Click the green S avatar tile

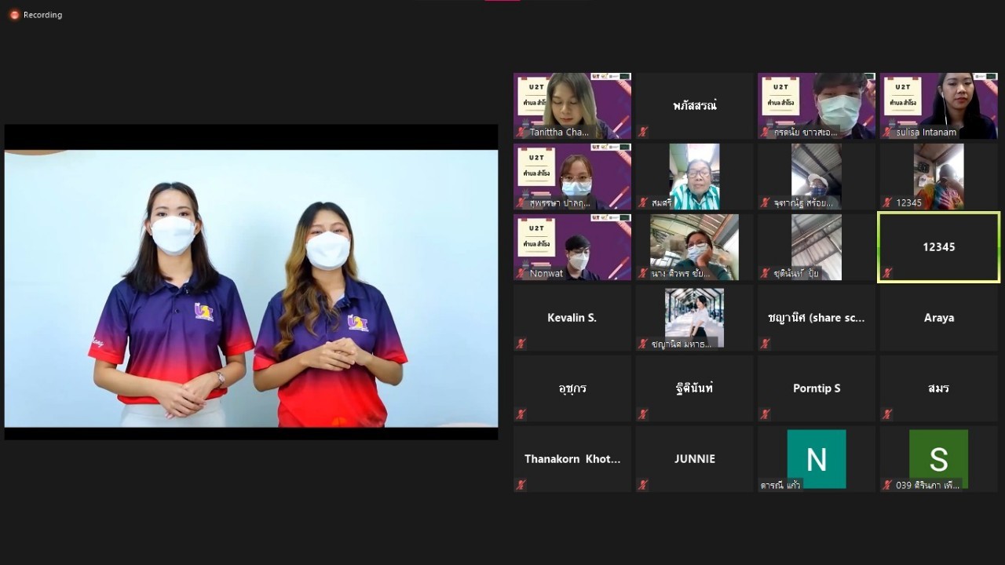(x=938, y=459)
